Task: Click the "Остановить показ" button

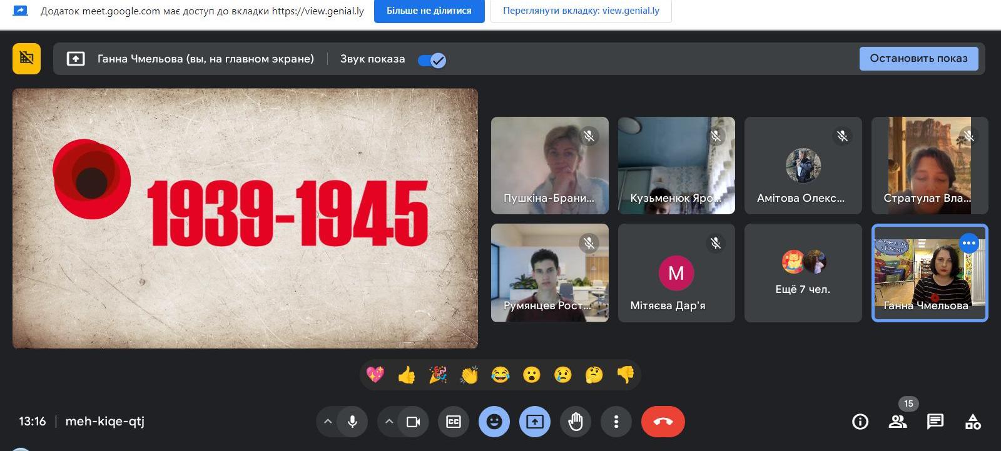Action: [x=918, y=59]
